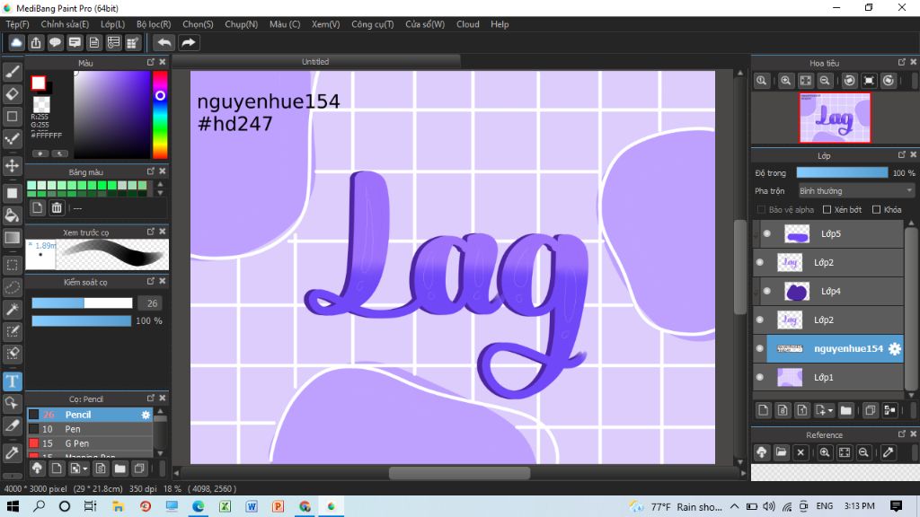Viewport: 920px width, 517px height.
Task: Select the Move tool
Action: tap(13, 165)
